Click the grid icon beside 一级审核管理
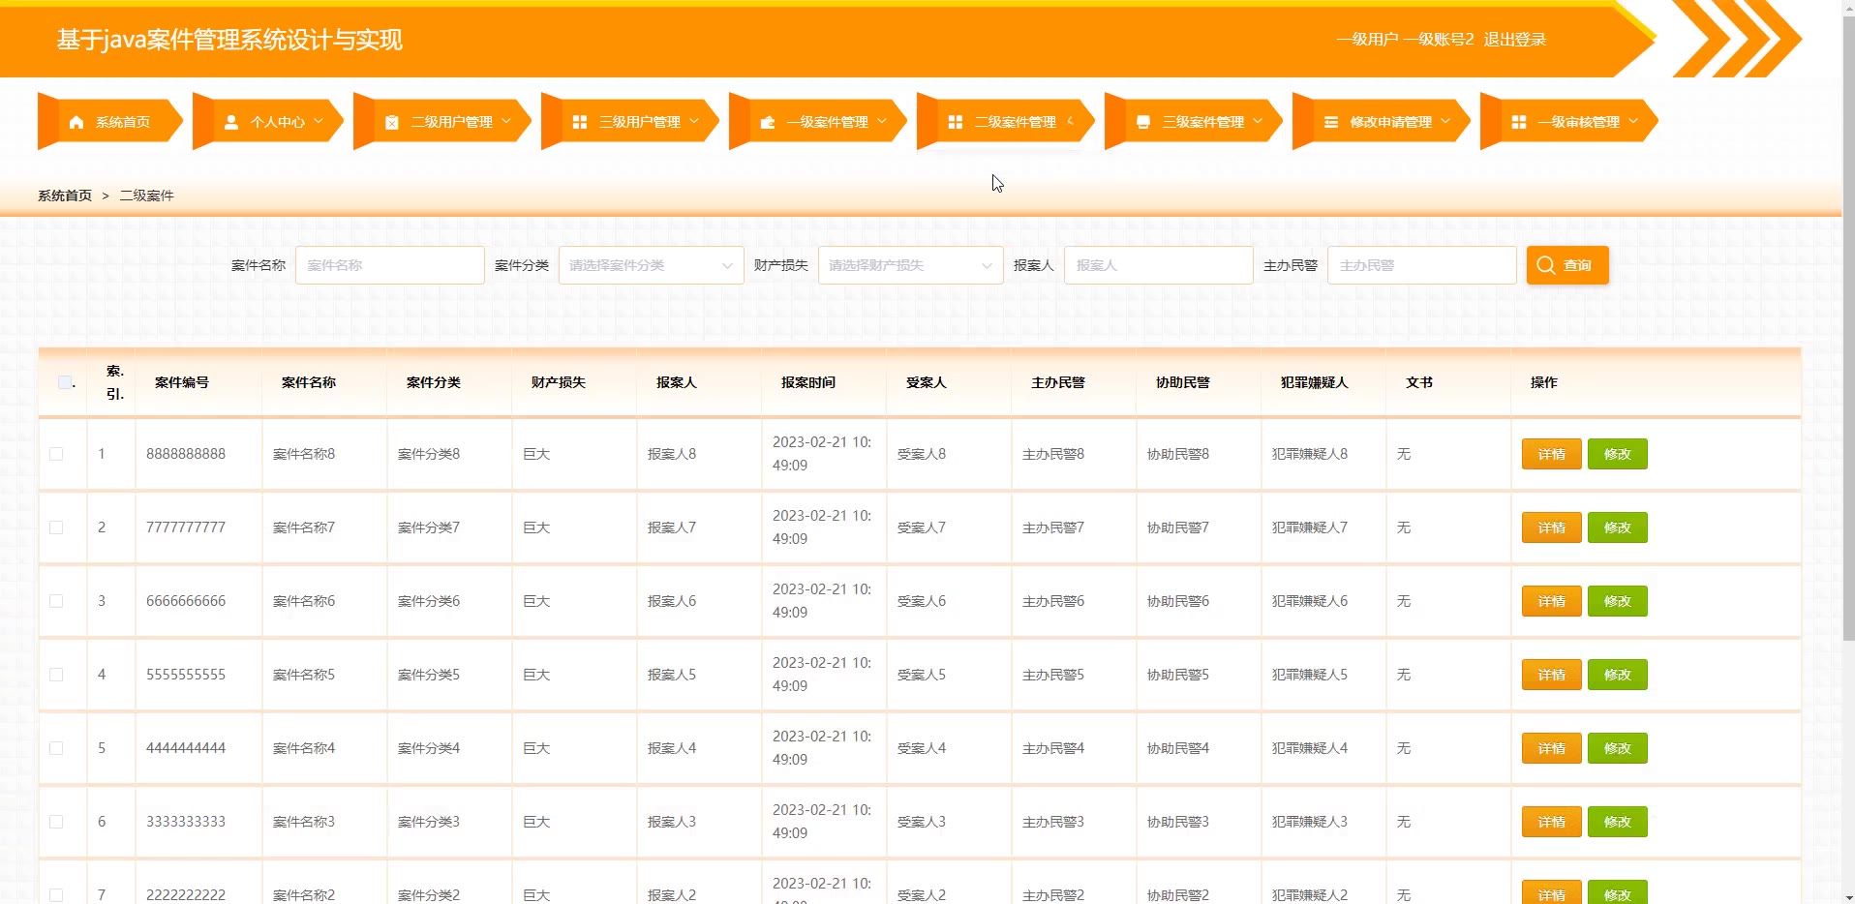1855x904 pixels. (1519, 122)
